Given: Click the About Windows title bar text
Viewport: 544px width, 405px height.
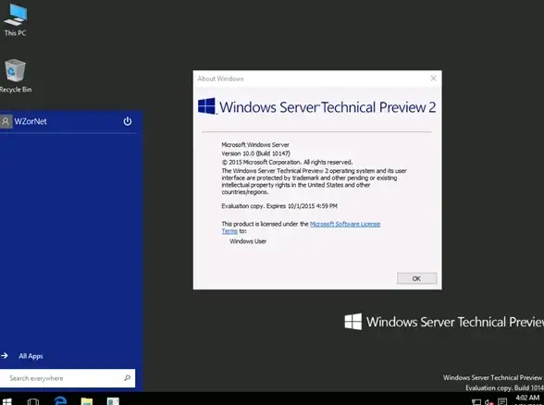Looking at the screenshot, I should point(220,79).
